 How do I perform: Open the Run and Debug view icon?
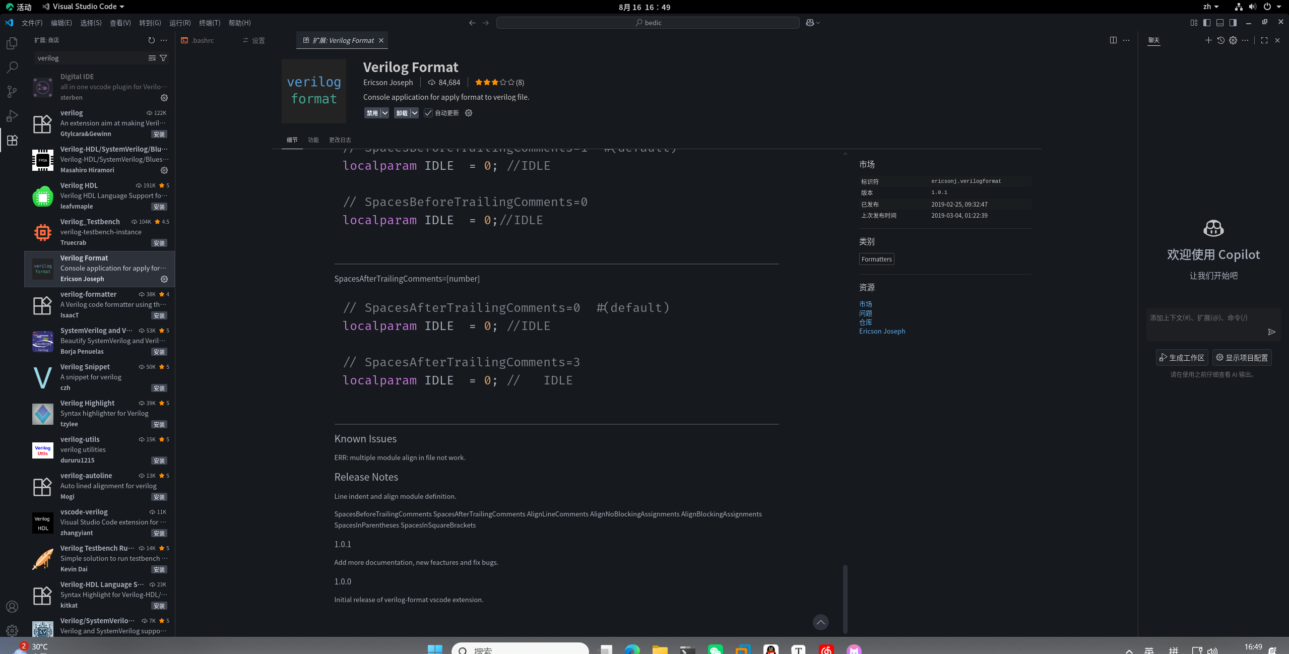pos(12,116)
